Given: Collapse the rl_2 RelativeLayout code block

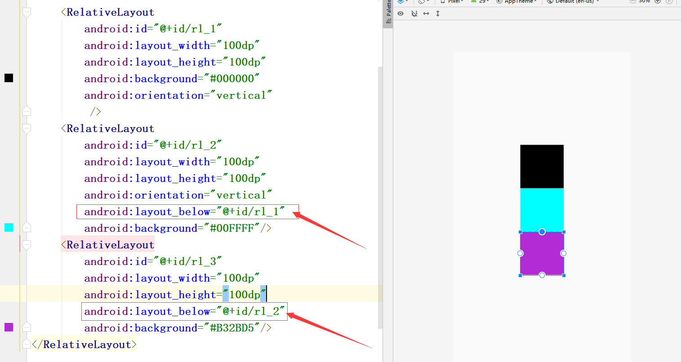Looking at the screenshot, I should tap(26, 128).
